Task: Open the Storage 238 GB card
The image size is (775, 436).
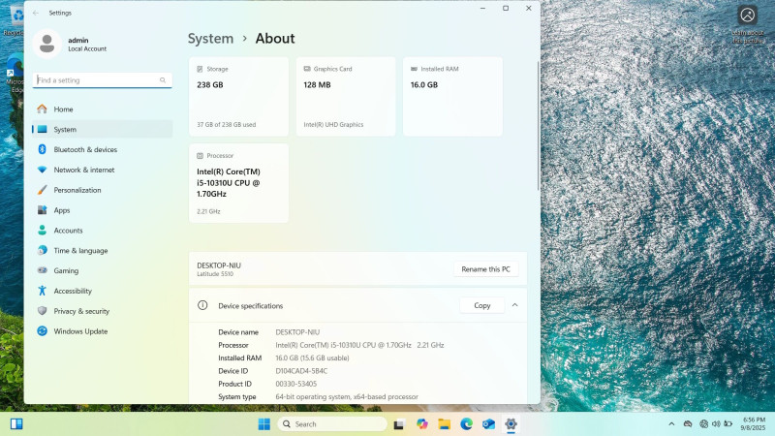Action: (238, 96)
